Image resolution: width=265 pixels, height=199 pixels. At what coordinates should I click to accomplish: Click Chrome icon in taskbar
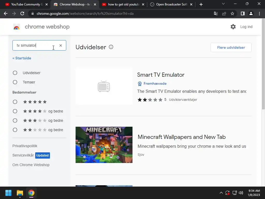point(31,193)
